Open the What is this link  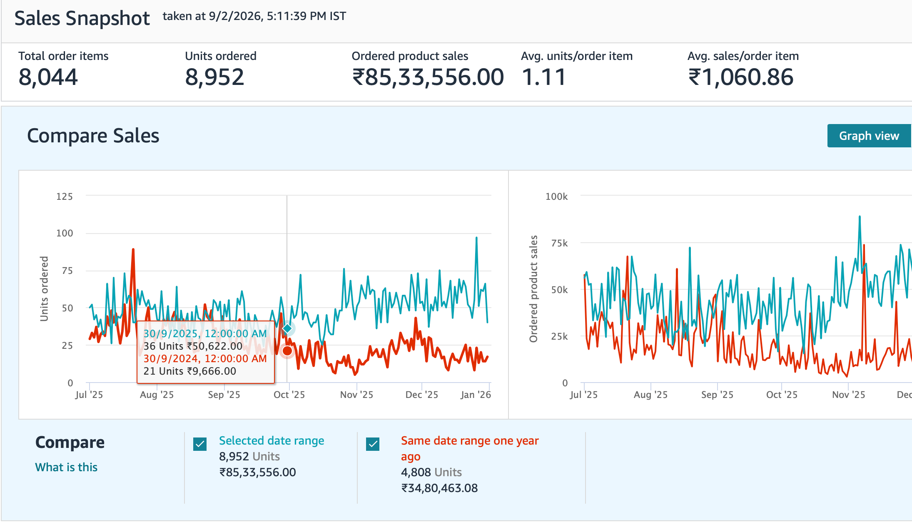66,467
